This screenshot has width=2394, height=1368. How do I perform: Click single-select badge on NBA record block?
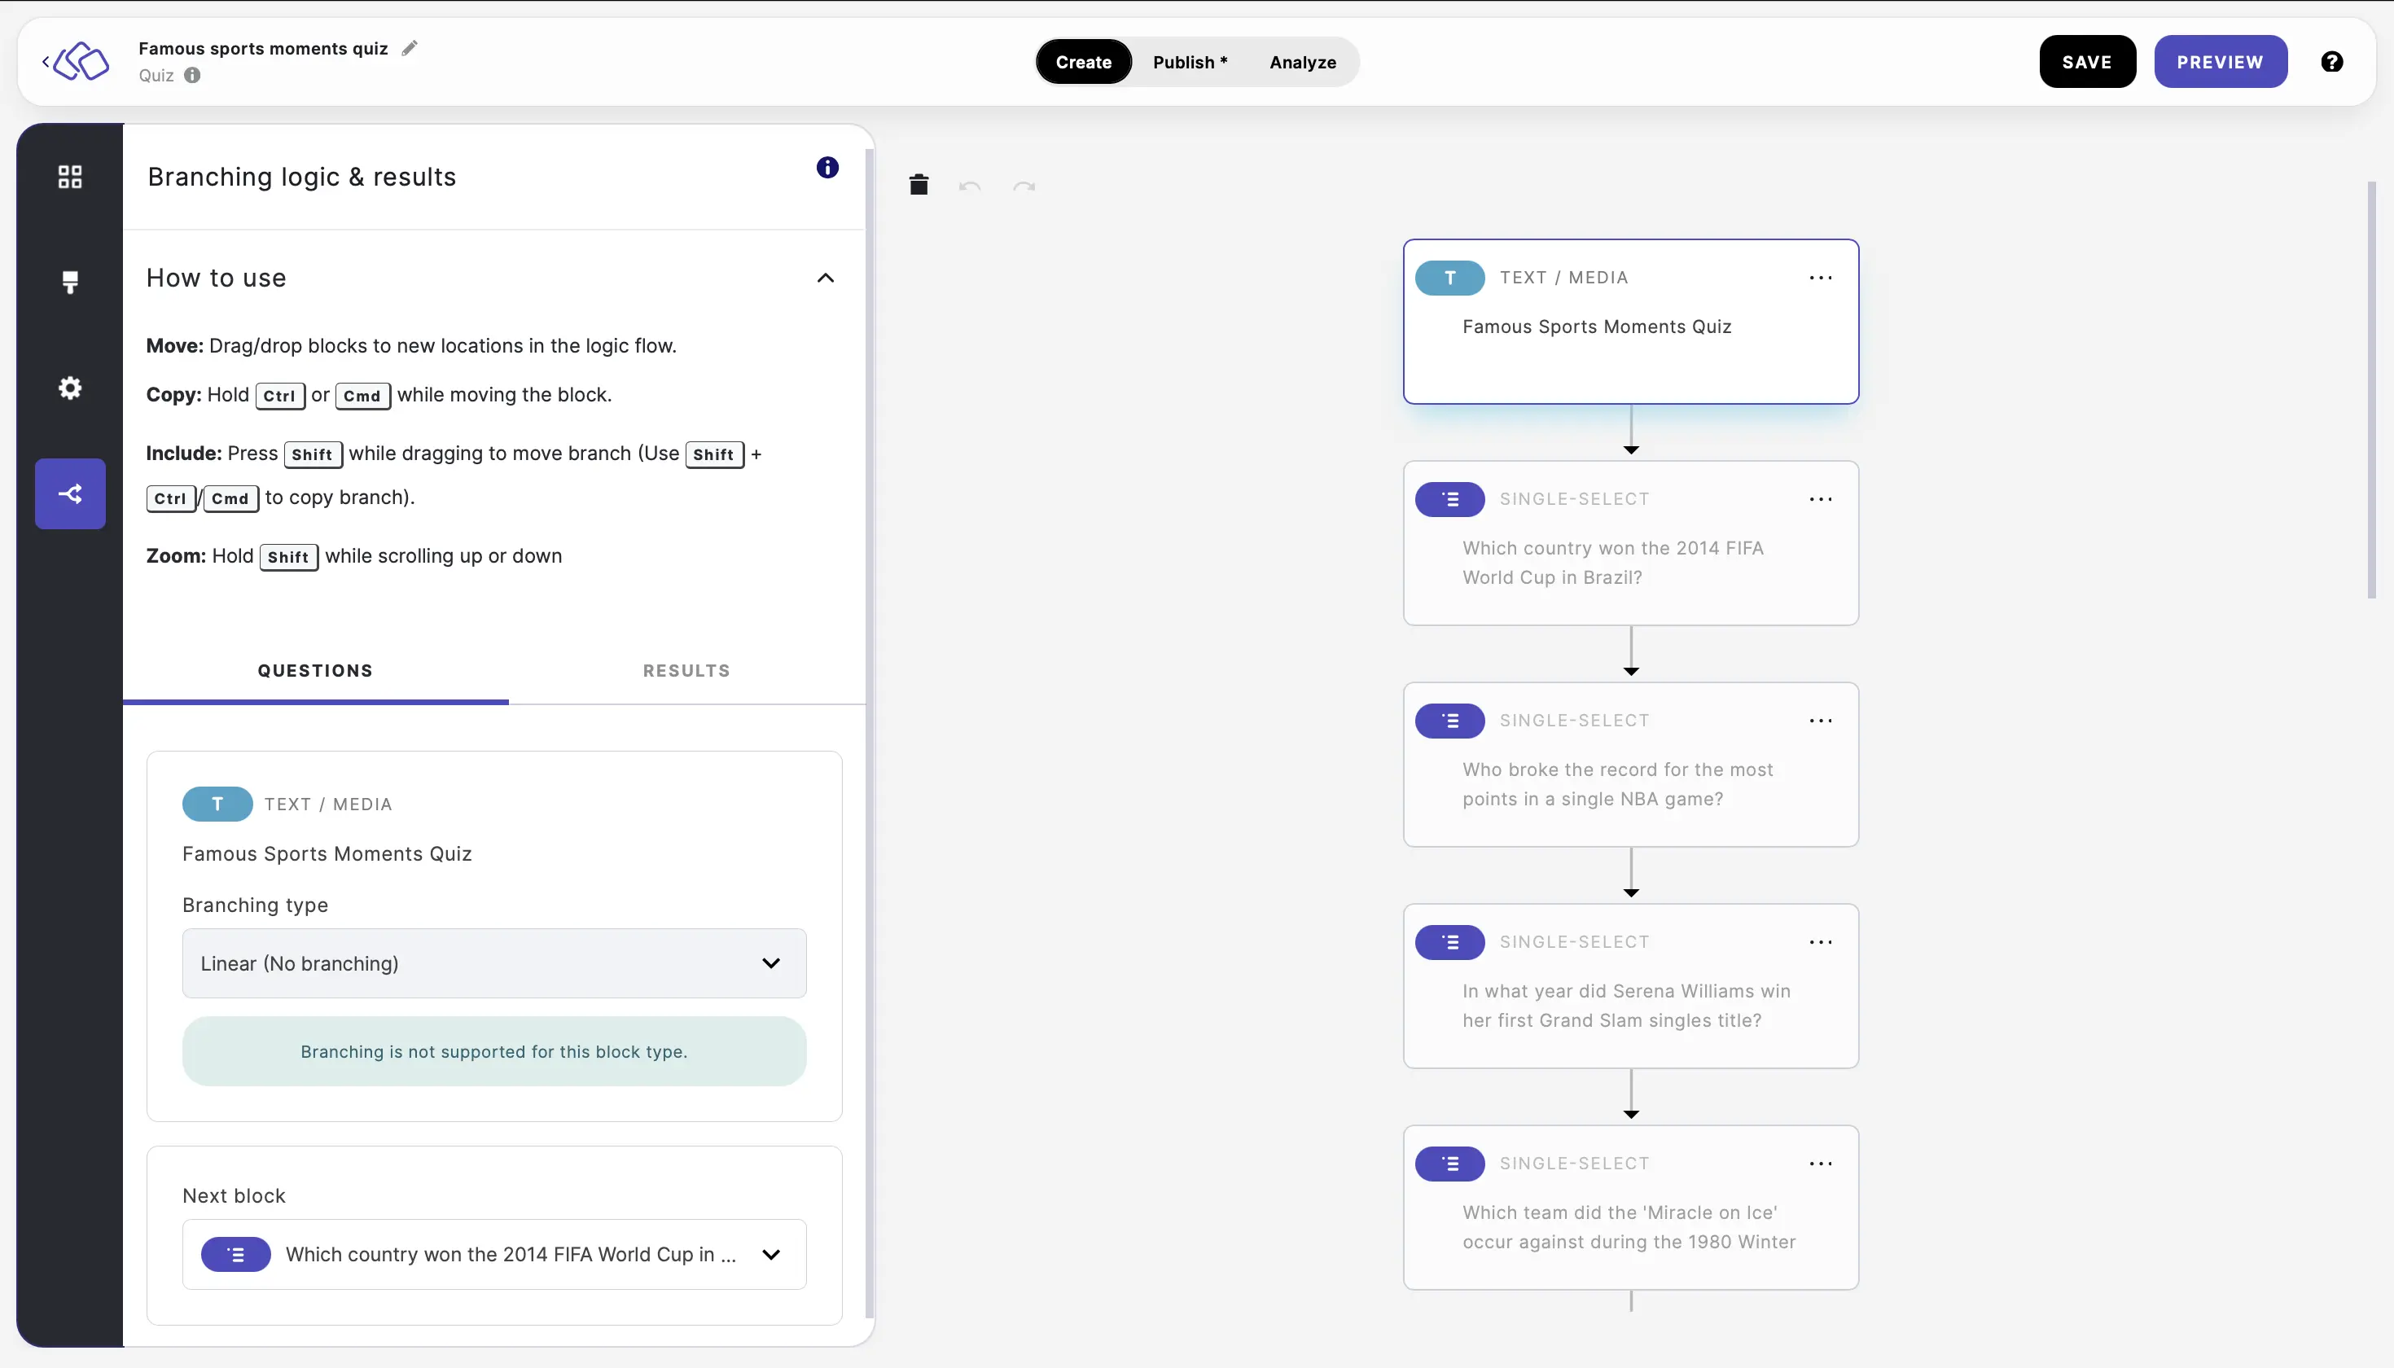click(x=1449, y=721)
